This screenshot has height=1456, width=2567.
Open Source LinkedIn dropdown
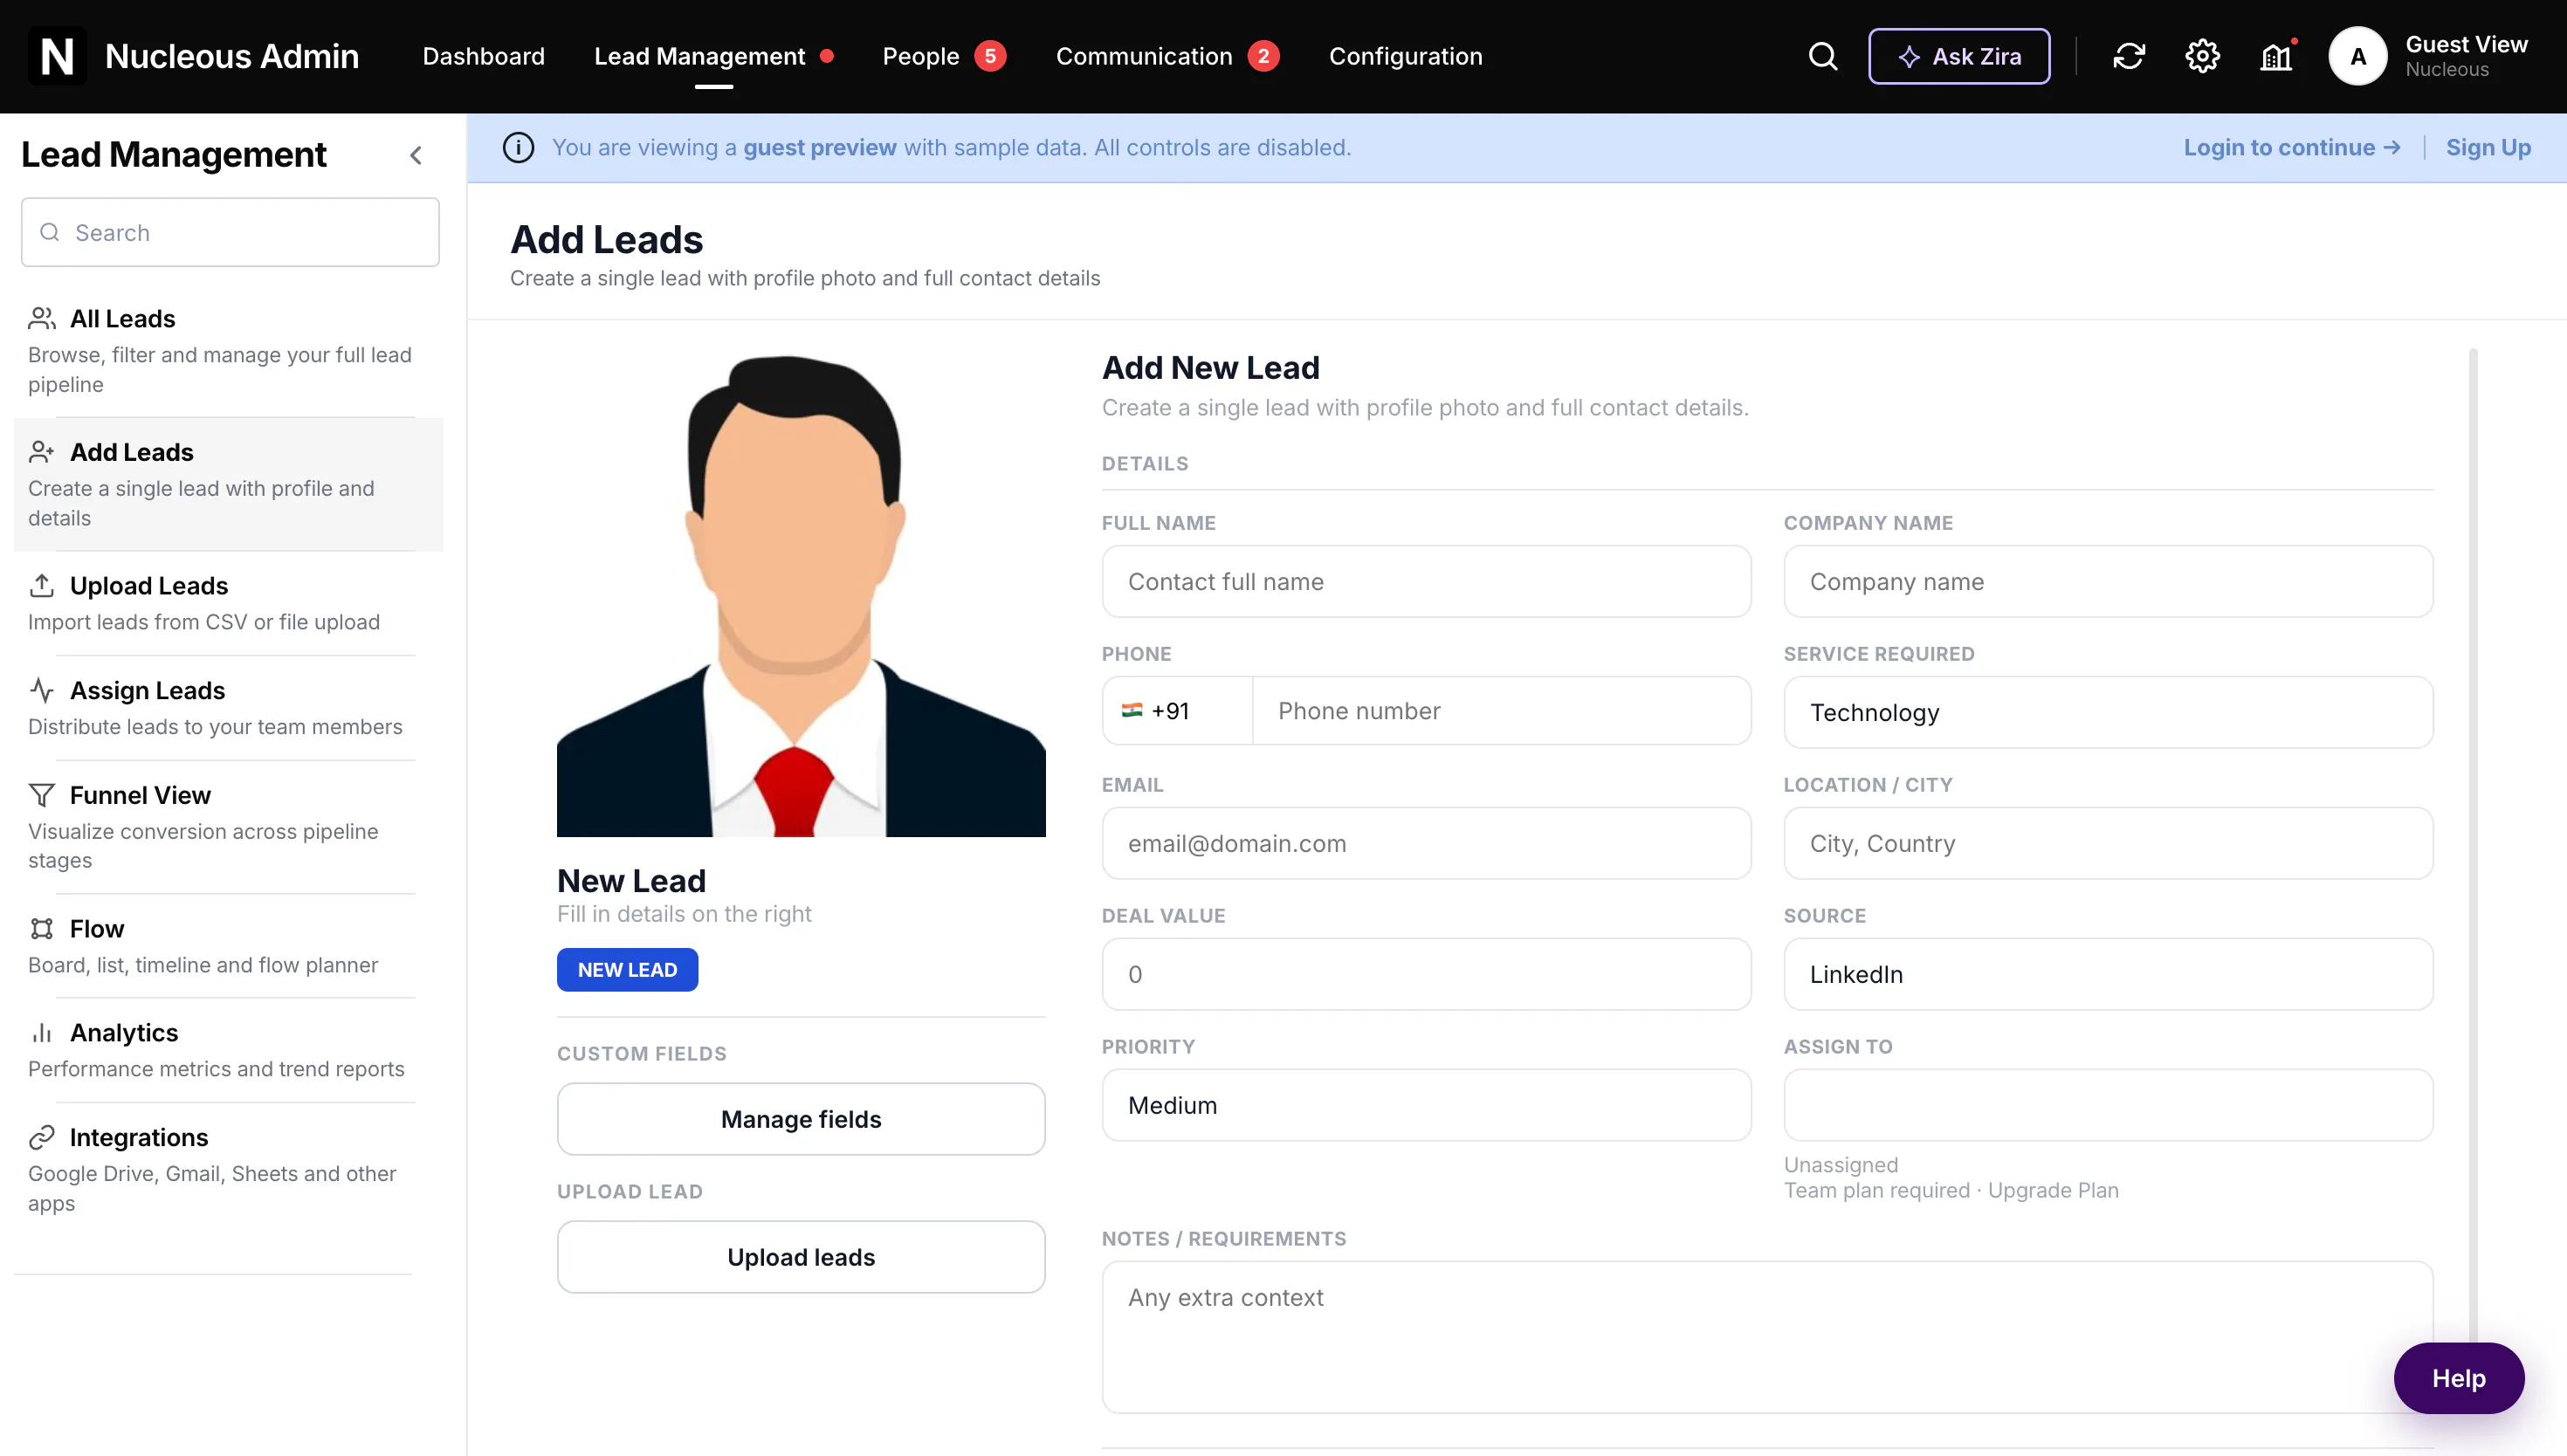pos(2108,974)
